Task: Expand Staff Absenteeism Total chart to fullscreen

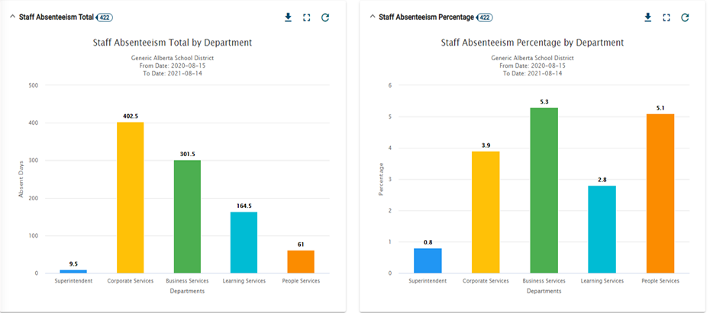Action: point(306,18)
